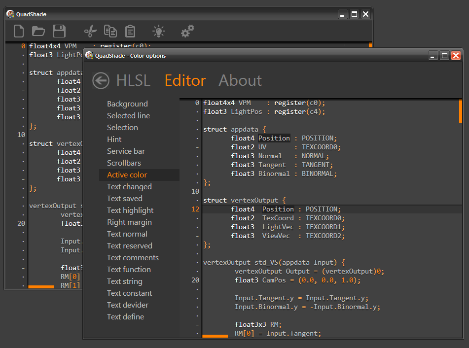Click the orange vertical scrollbar thumb in preview
469x348 pixels.
coord(460,111)
